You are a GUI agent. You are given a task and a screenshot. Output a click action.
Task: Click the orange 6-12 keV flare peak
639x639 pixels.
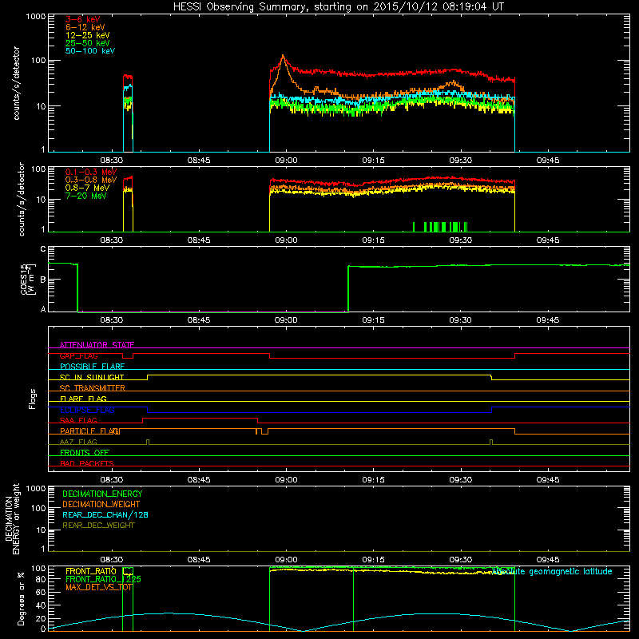coord(283,57)
